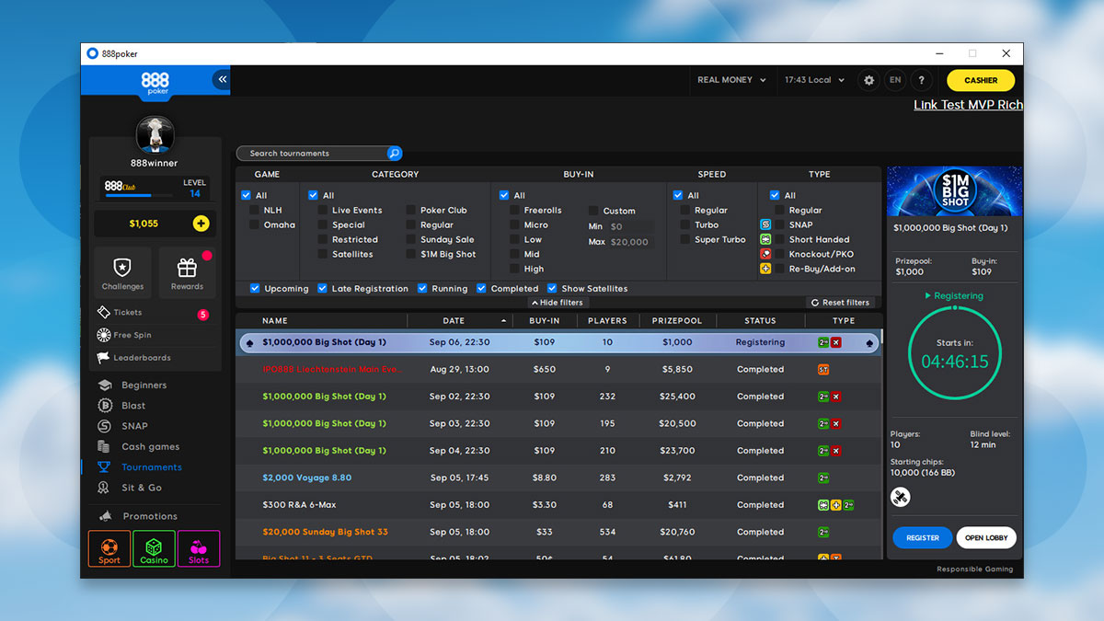1104x621 pixels.
Task: Click the Open Lobby button
Action: tap(986, 537)
